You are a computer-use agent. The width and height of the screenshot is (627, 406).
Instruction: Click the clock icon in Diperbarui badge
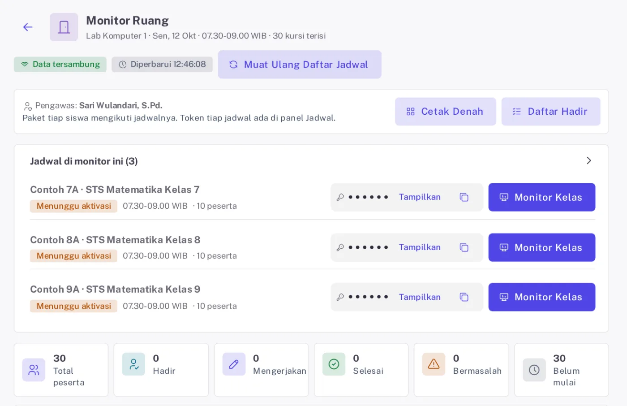pos(122,65)
